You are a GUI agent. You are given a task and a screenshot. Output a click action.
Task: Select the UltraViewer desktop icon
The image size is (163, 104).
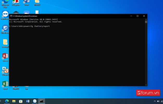[x=5, y=29]
